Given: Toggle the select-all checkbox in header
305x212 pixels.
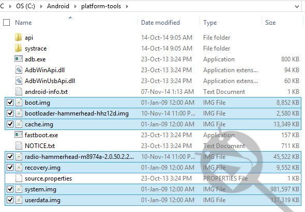Looking at the screenshot, I should click(x=6, y=23).
